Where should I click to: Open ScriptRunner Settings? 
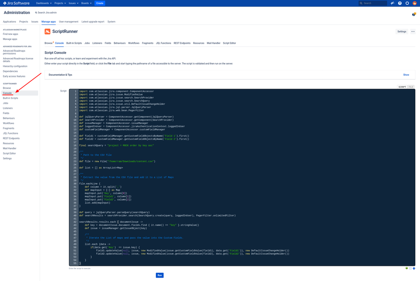[402, 31]
